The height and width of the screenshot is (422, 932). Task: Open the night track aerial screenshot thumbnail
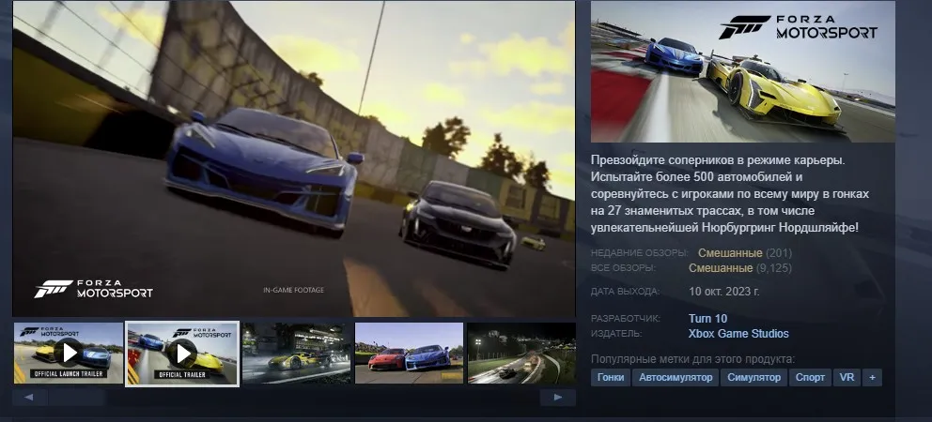point(521,354)
